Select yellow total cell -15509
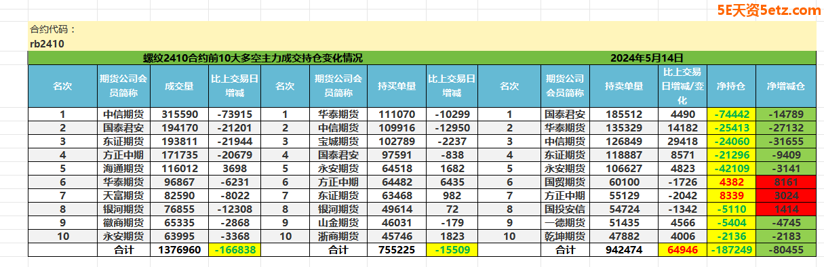 (451, 249)
